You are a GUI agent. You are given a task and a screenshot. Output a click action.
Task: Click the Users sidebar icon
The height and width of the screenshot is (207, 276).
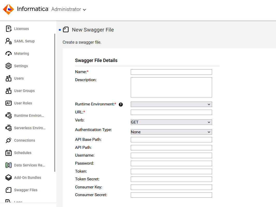(9, 78)
